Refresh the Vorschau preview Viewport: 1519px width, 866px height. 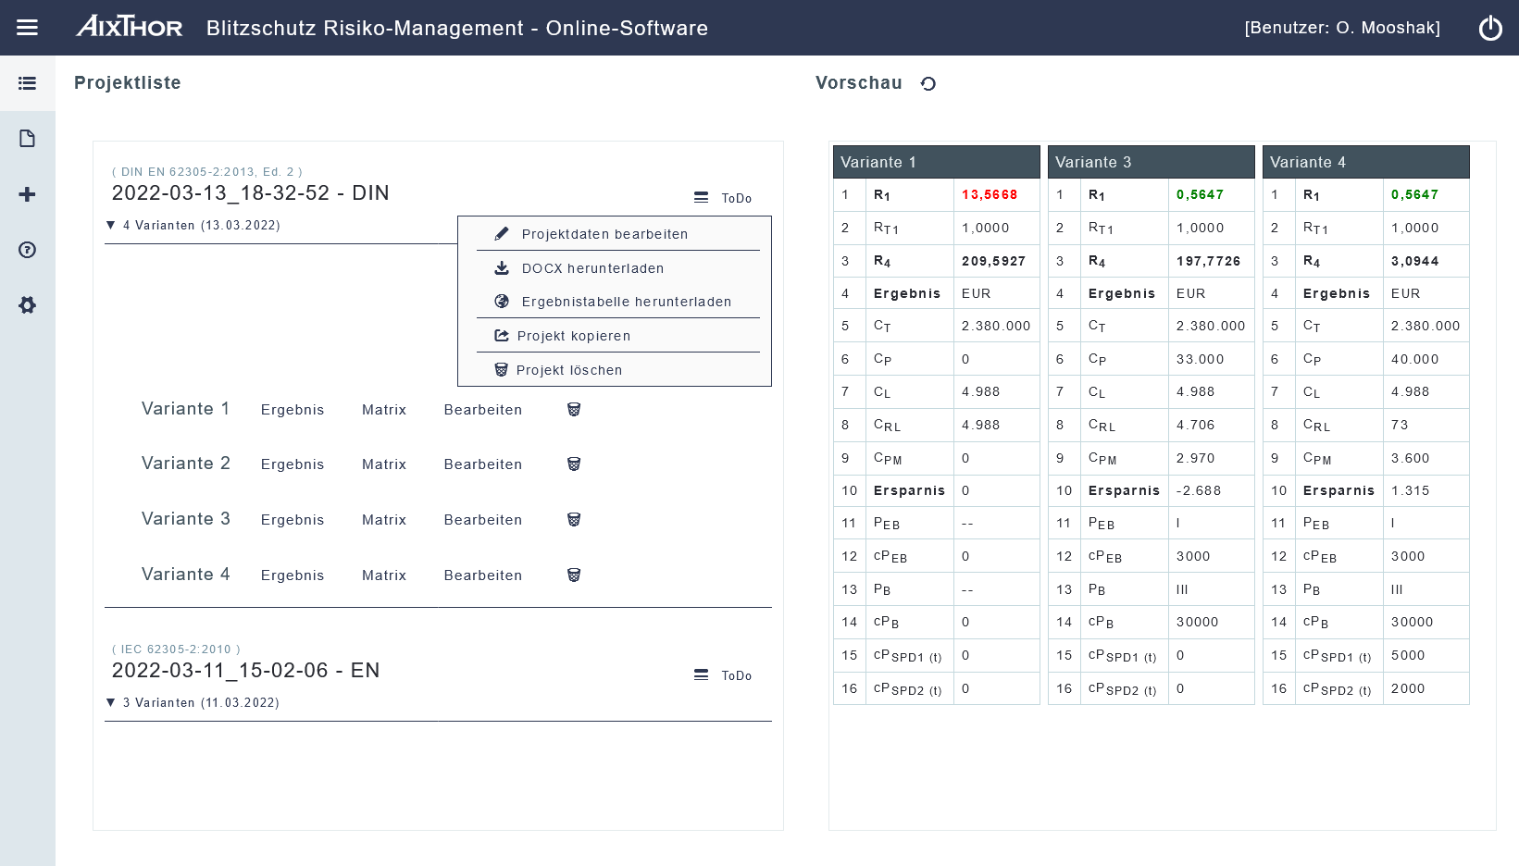928,84
